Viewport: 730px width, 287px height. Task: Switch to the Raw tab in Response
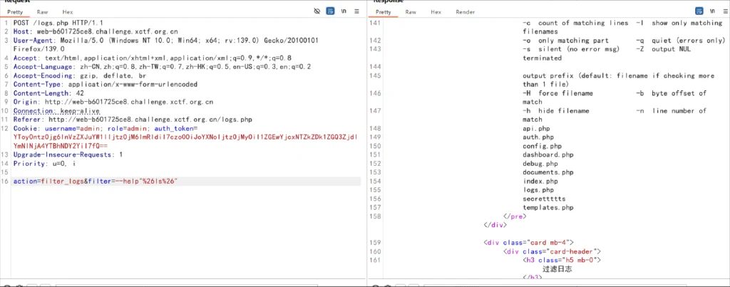click(x=411, y=12)
